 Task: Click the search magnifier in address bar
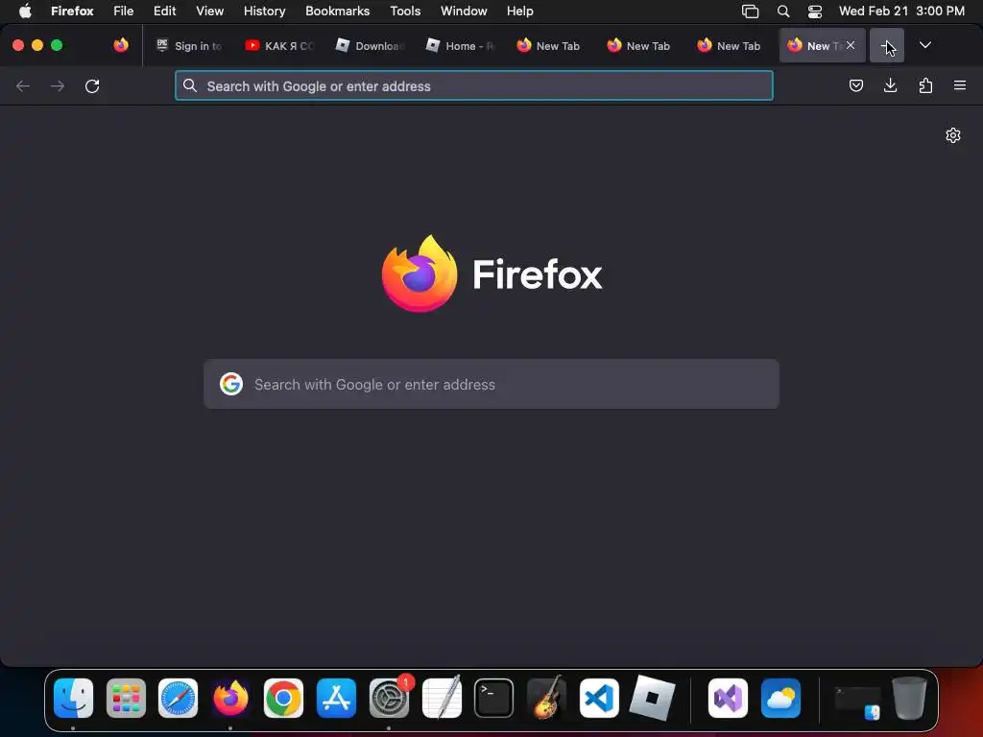click(190, 85)
